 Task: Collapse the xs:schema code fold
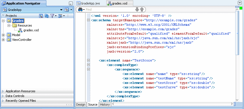click(x=88, y=20)
